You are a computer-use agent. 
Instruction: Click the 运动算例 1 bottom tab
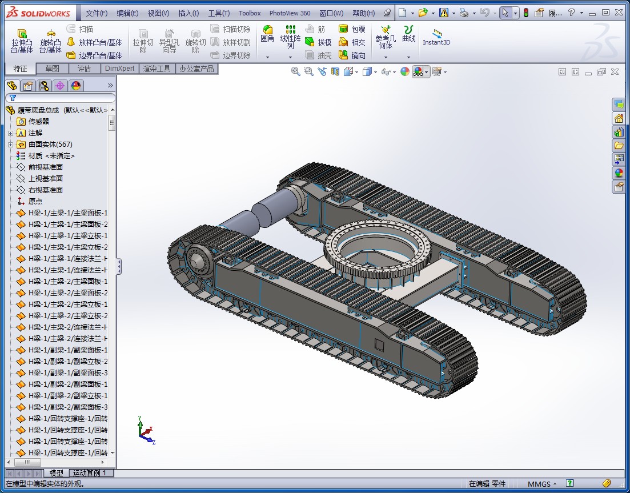pos(91,473)
